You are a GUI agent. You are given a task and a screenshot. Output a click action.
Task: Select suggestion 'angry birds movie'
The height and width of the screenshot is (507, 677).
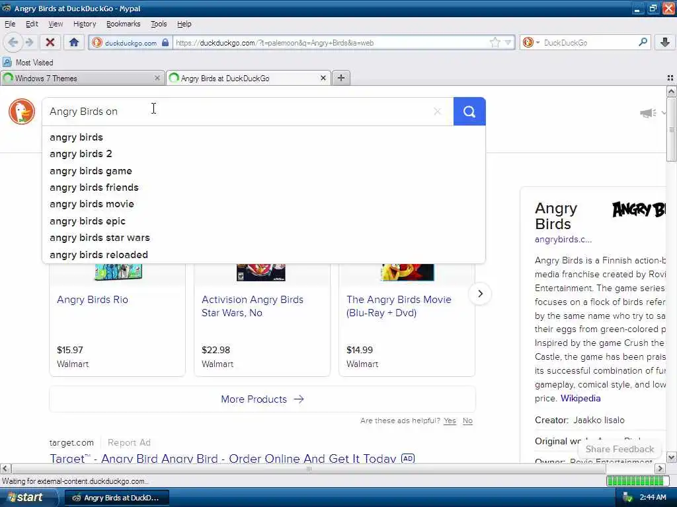click(x=263, y=204)
